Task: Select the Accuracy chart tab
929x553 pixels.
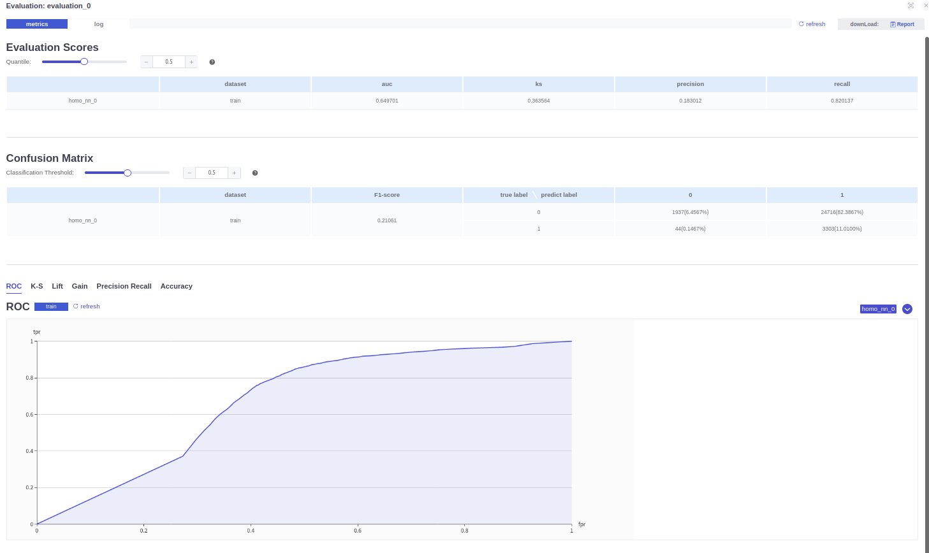Action: click(x=177, y=286)
